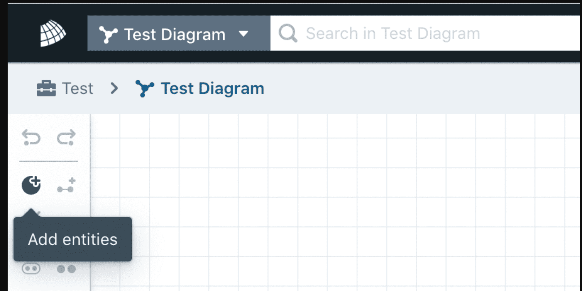The width and height of the screenshot is (582, 291).
Task: Go to the Test workspace breadcrumb link
Action: [77, 88]
